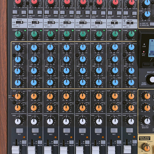Click the mid frequency sweep knob on the second channel
This screenshot has height=154, width=154.
pyautogui.click(x=34, y=60)
